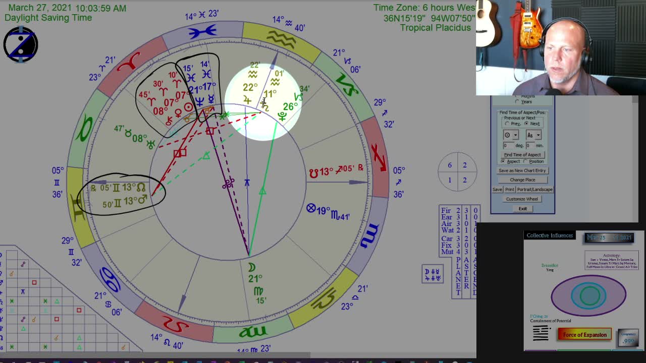Select the Sagittarius sign on the wheel
This screenshot has width=646, height=363.
[379, 157]
